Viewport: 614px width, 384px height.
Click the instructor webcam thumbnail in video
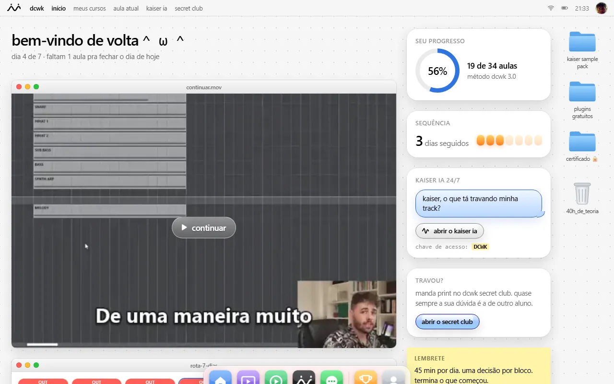[x=347, y=314]
